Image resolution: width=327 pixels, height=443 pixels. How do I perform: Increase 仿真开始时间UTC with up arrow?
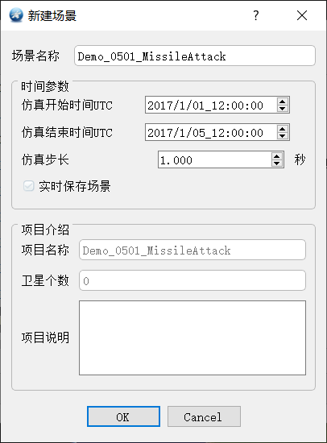pos(283,101)
